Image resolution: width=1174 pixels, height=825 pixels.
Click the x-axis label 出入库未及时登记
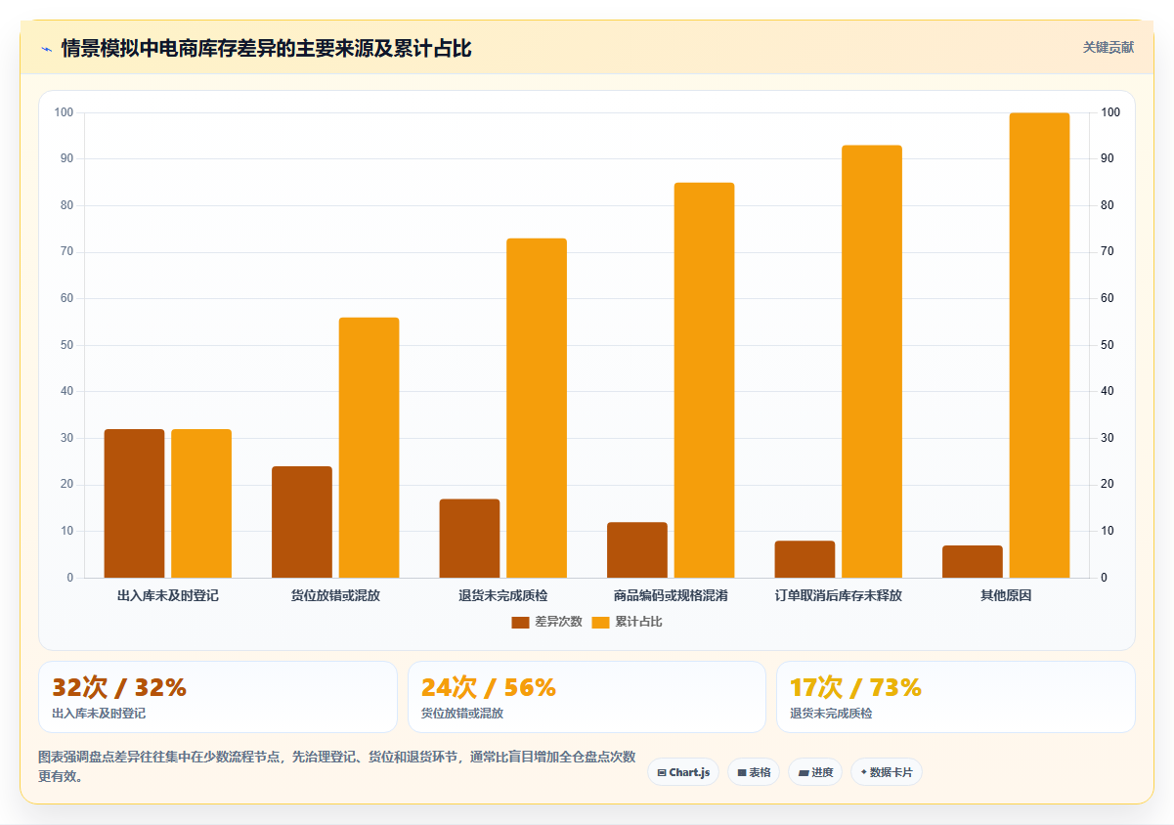[168, 595]
